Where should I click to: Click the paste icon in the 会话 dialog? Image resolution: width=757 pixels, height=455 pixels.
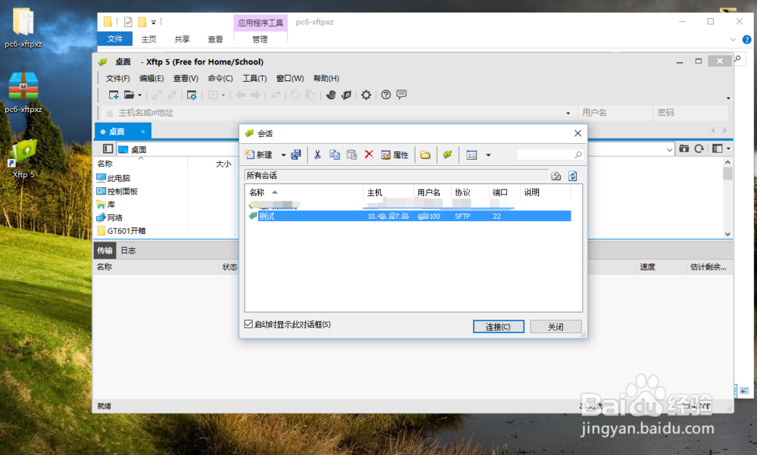352,154
